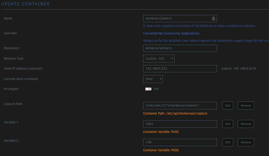Image resolution: width=269 pixels, height=156 pixels.
Task: Click the Capture Path: label
Action: (13, 104)
